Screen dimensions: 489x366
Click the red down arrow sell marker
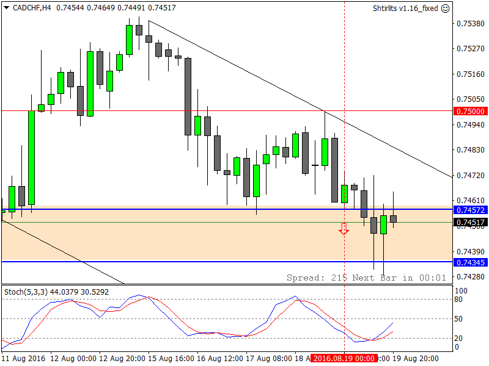coord(344,229)
